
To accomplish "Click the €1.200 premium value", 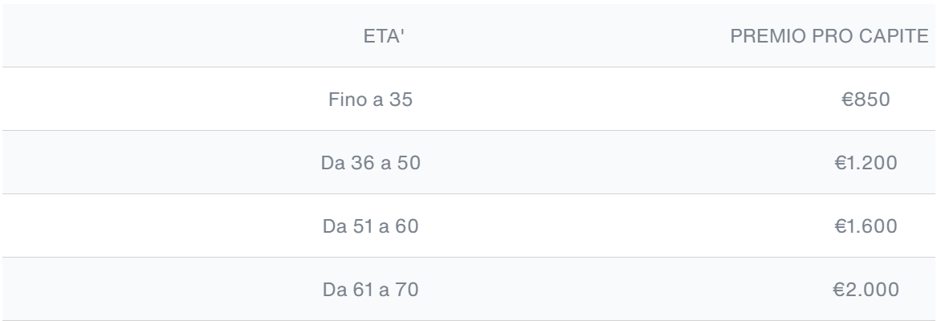I will click(x=866, y=163).
